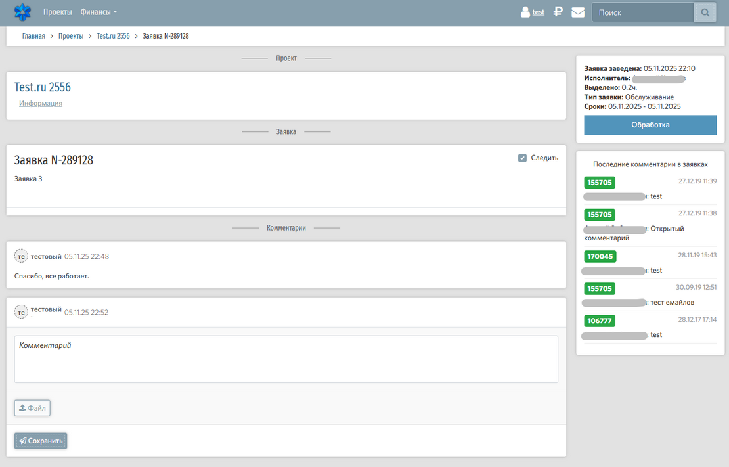729x467 pixels.
Task: Click the Файл upload button
Action: click(x=32, y=408)
